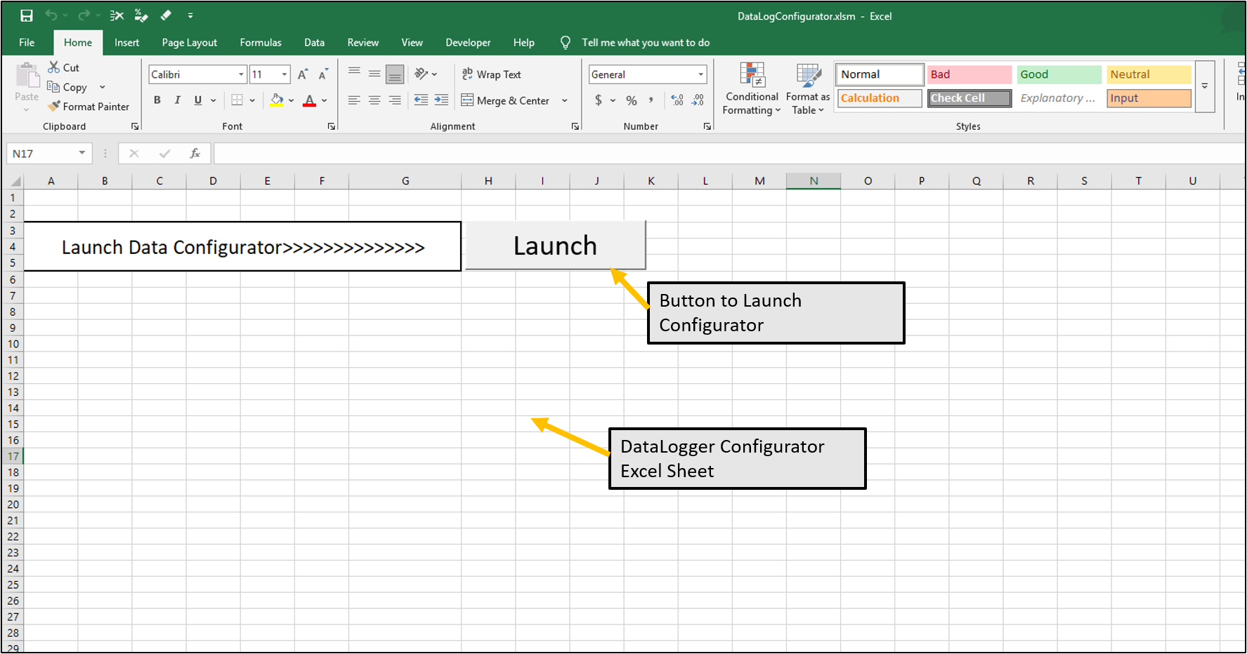
Task: Toggle Wrap Text
Action: 492,74
